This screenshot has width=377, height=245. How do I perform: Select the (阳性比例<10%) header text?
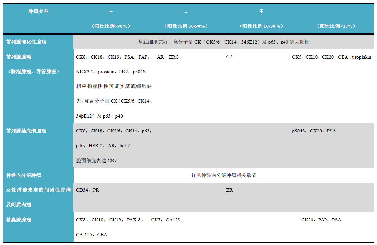click(x=336, y=26)
